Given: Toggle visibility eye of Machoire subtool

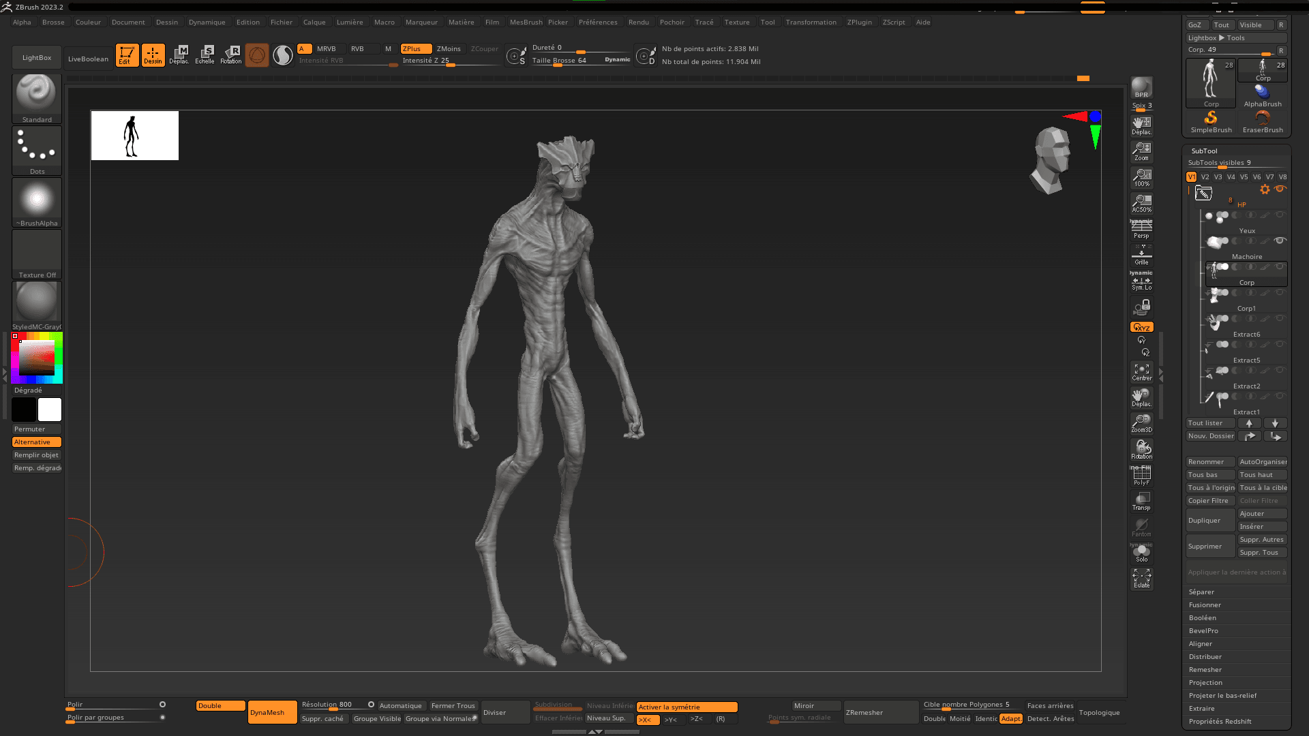Looking at the screenshot, I should click(x=1280, y=241).
